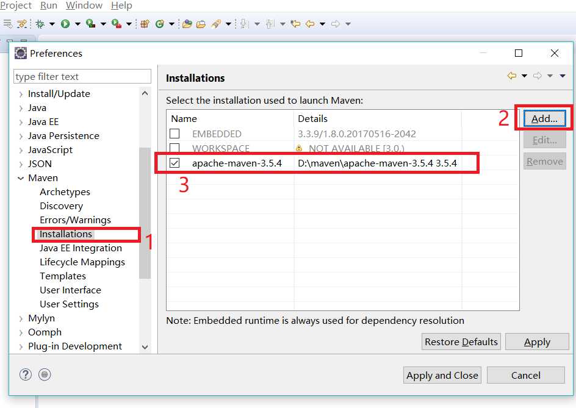Screen dimensions: 576x408
Task: Select Archetypes under Maven
Action: click(65, 192)
